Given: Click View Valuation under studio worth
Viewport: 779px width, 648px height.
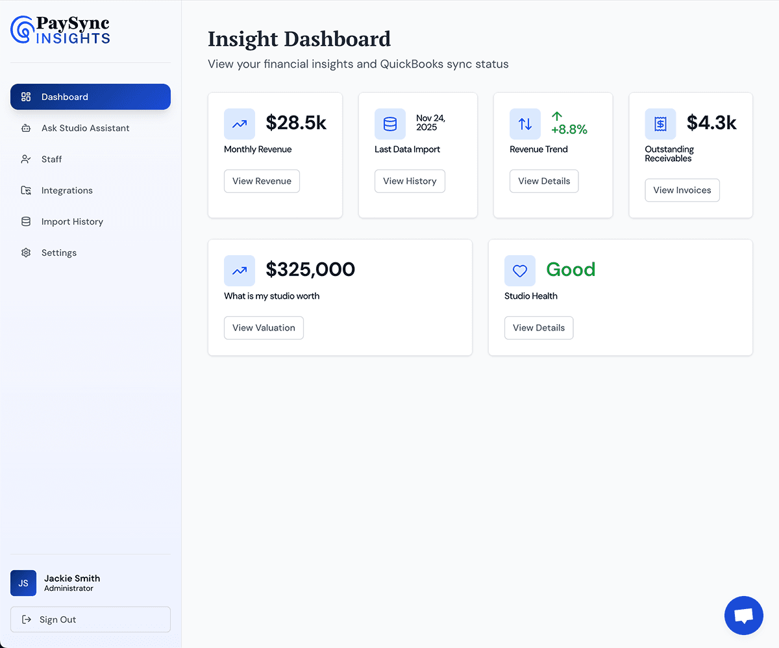Looking at the screenshot, I should (x=264, y=328).
